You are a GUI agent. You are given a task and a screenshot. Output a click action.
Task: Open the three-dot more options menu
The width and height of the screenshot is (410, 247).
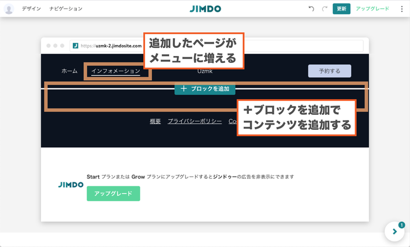click(402, 9)
